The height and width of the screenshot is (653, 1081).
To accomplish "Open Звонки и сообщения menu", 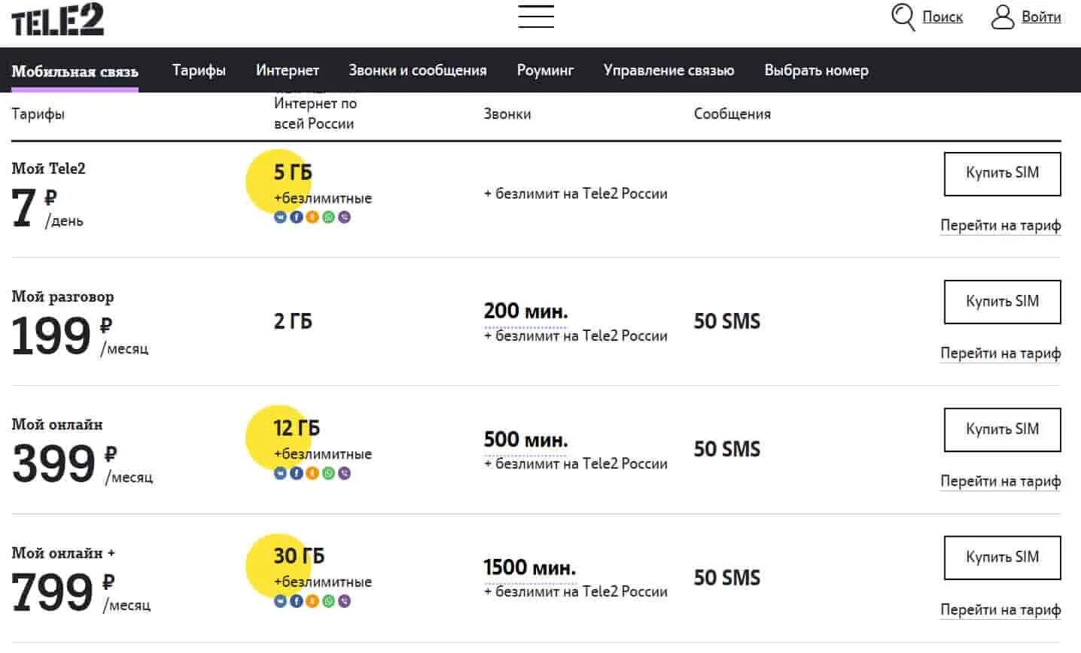I will (417, 70).
